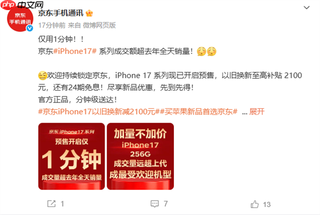The height and width of the screenshot is (215, 320).
Task: Click the 微博网页版 source link
Action: coord(99,25)
